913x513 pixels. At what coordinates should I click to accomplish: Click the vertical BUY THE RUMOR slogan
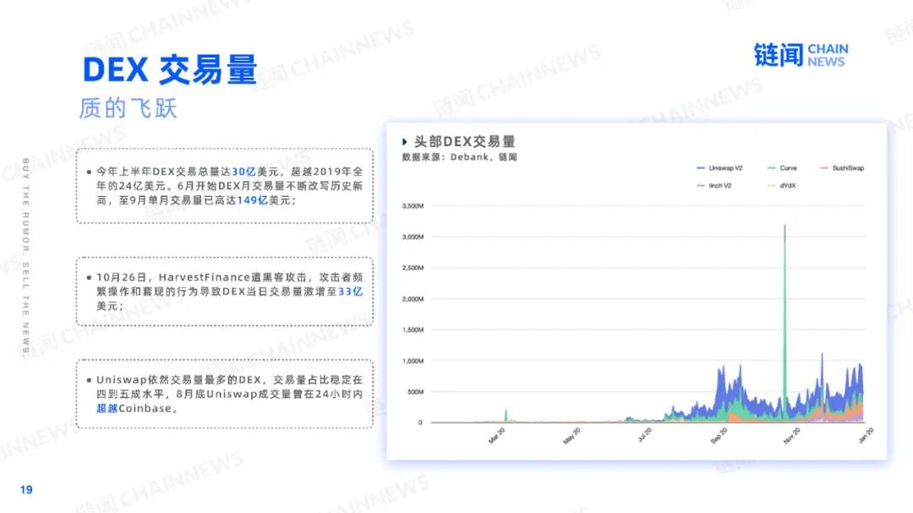tap(25, 257)
